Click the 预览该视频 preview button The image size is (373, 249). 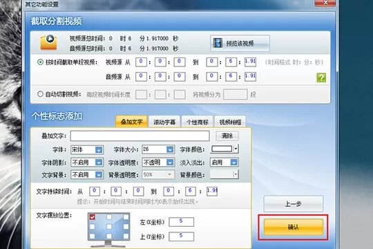[x=240, y=43]
